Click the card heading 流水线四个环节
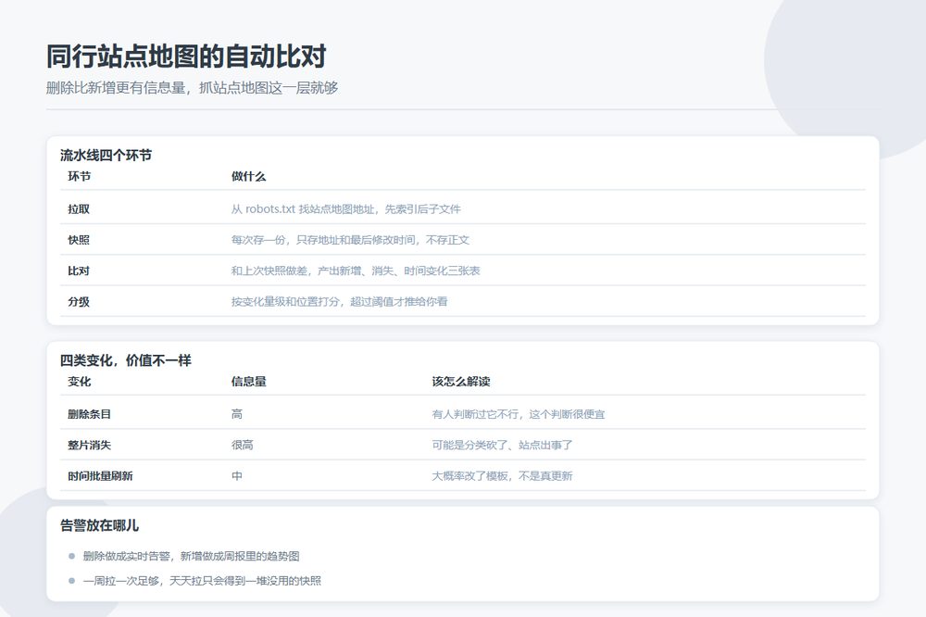 tap(106, 156)
